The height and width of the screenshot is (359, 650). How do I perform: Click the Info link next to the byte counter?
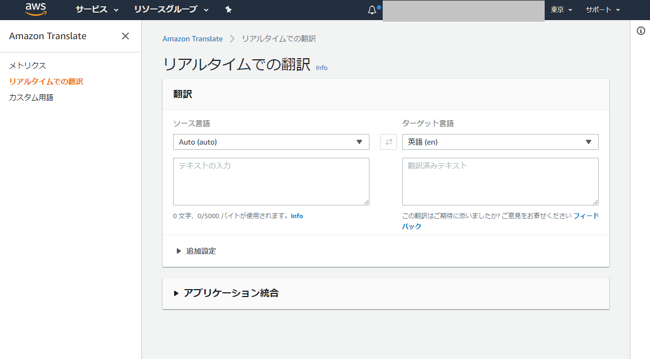(x=297, y=216)
